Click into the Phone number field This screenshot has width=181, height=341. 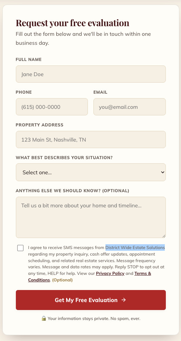click(52, 107)
